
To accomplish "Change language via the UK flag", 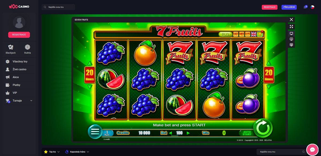I will (x=253, y=34).
